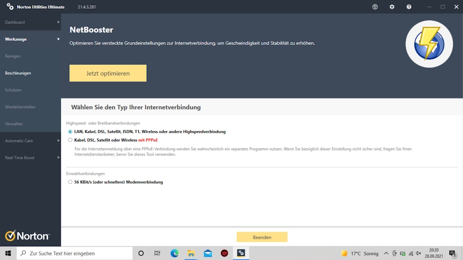
Task: Launch Microsoft Edge from taskbar
Action: pyautogui.click(x=174, y=253)
